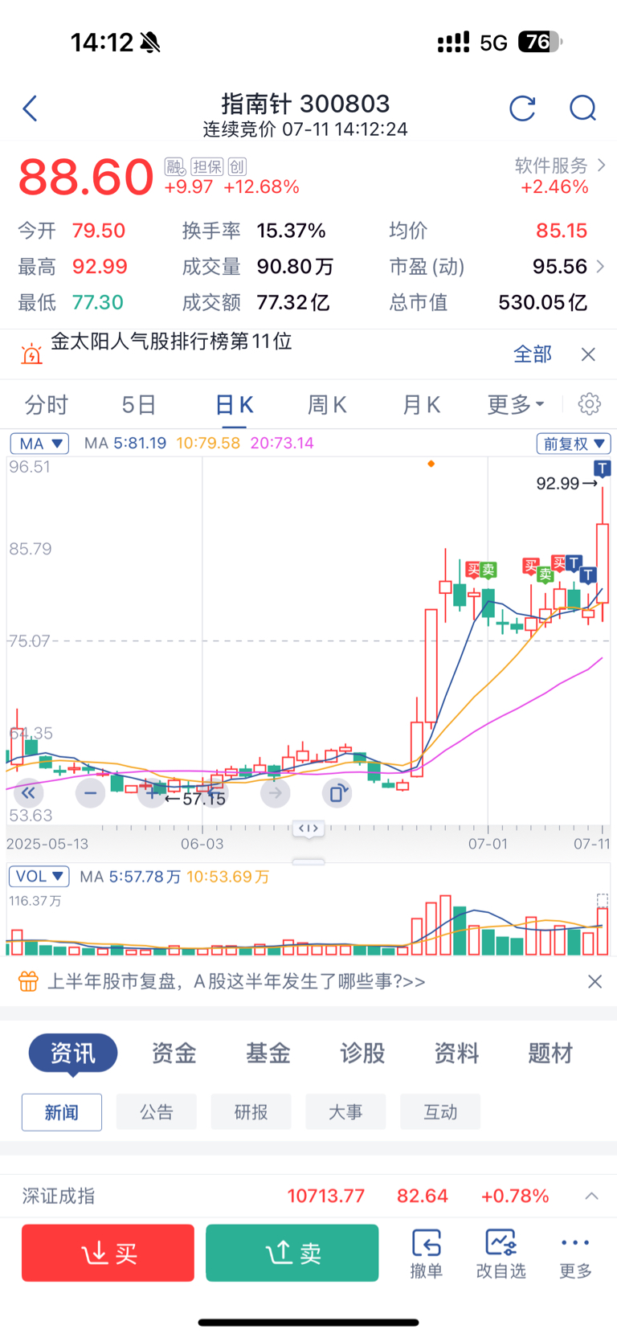Expand the MA indicator dropdown
The height and width of the screenshot is (1338, 617).
click(x=39, y=443)
